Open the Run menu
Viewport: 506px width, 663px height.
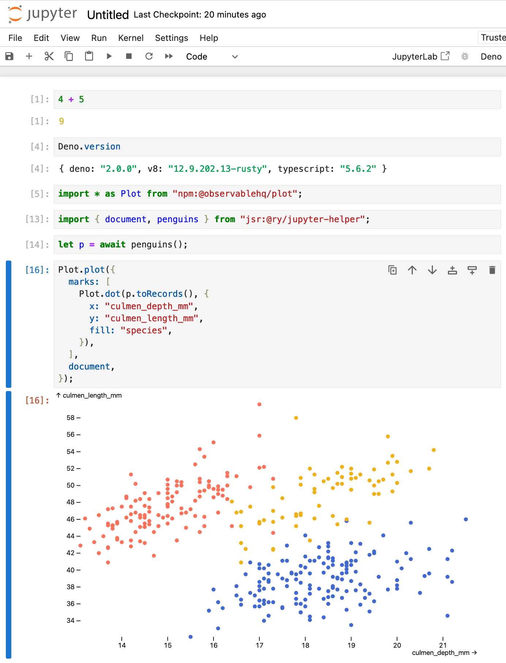99,38
